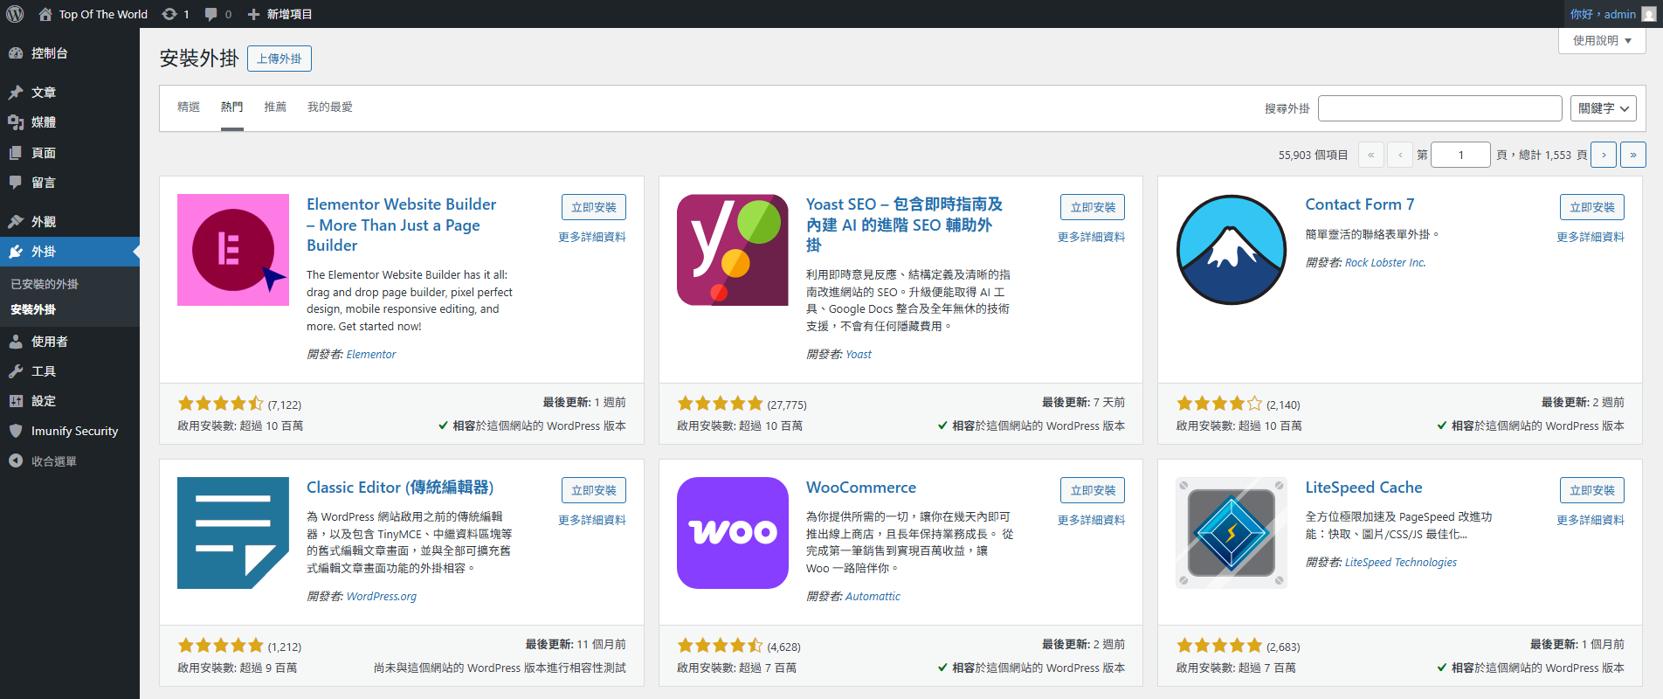
Task: Click the plus icon for new item
Action: pyautogui.click(x=253, y=14)
